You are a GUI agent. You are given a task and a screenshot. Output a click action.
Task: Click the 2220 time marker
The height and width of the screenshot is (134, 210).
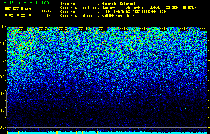pos(203,29)
